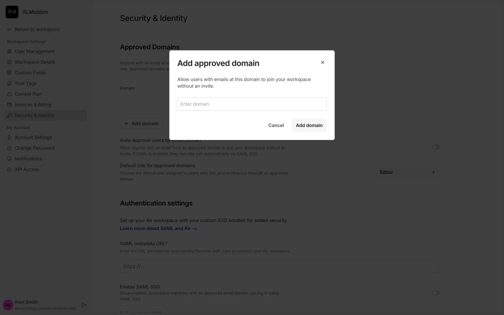Enable the SAML SSO switch
Viewport: 504px width, 315px height.
click(x=436, y=293)
